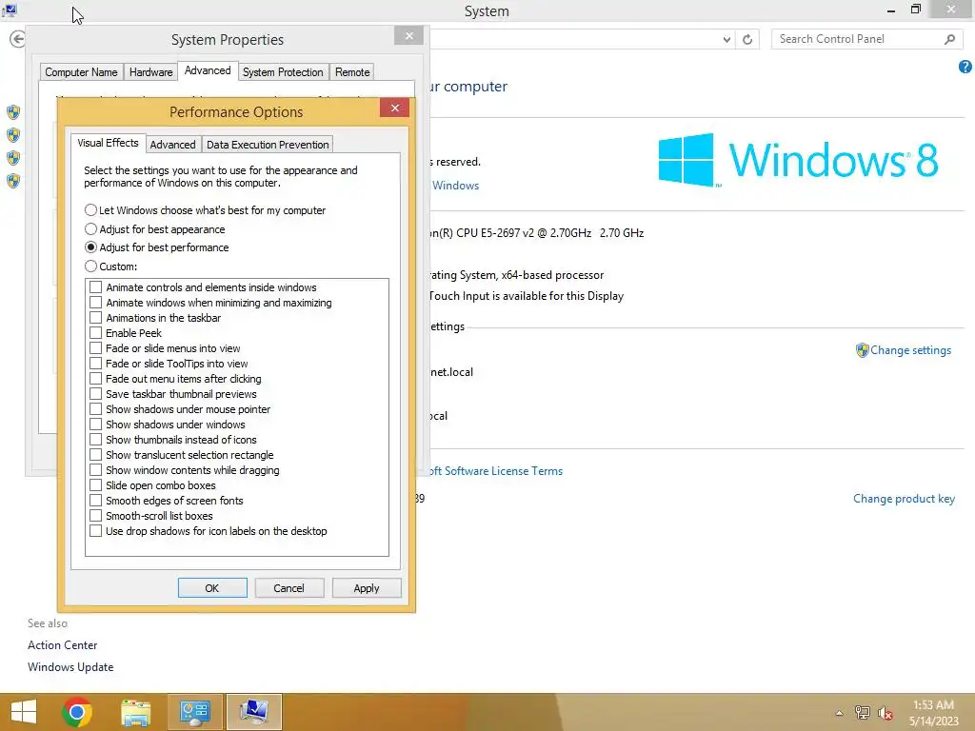Click Change product key link
This screenshot has height=731, width=975.
click(x=904, y=499)
